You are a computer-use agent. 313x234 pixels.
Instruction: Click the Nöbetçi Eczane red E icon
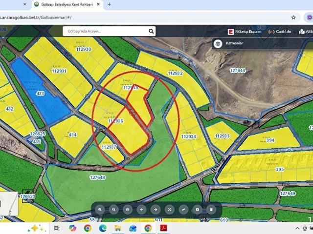[231, 32]
